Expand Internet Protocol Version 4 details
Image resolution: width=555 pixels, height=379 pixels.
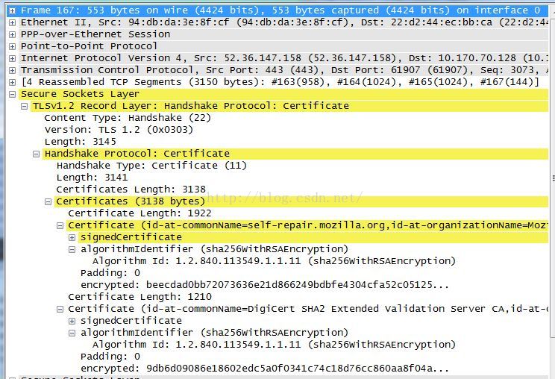click(x=13, y=58)
